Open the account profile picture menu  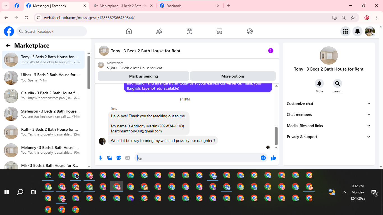pyautogui.click(x=370, y=31)
